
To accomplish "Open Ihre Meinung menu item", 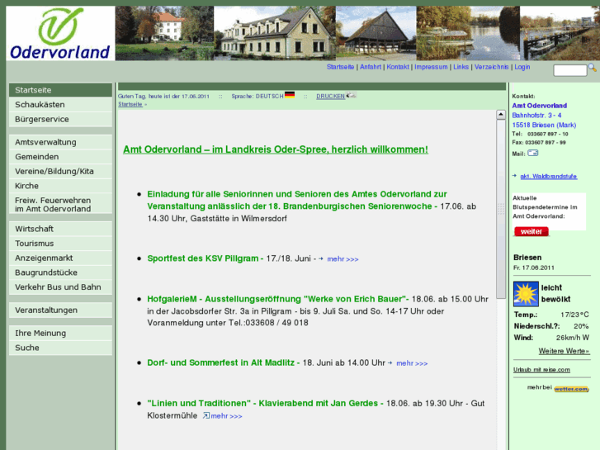I will [x=60, y=333].
